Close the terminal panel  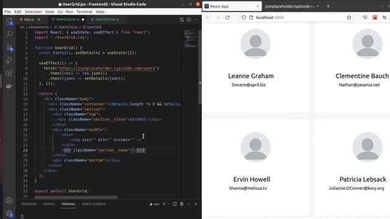196,204
